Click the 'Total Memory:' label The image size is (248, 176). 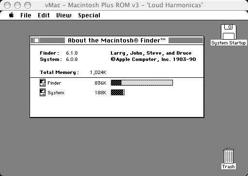click(x=60, y=73)
